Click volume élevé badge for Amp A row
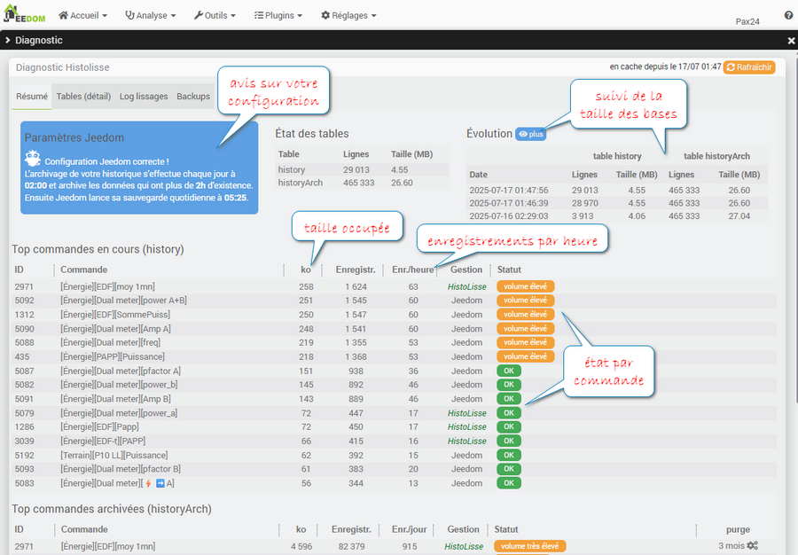This screenshot has height=555, width=798. pos(525,329)
